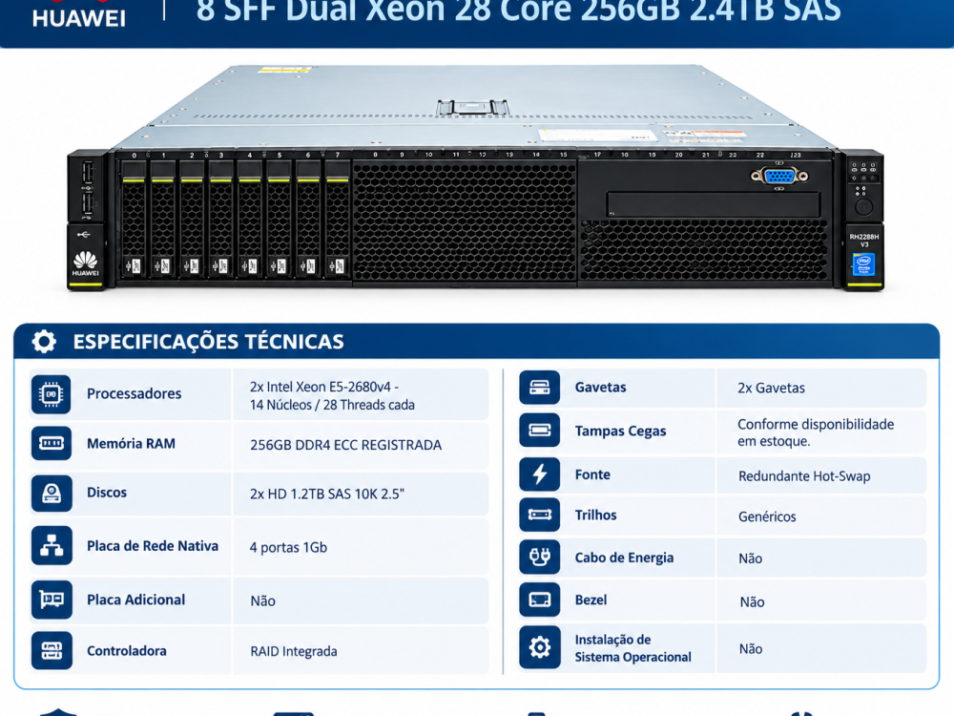This screenshot has height=716, width=954.
Task: Click the 'Não' value for Placa Adicional
Action: (x=263, y=600)
